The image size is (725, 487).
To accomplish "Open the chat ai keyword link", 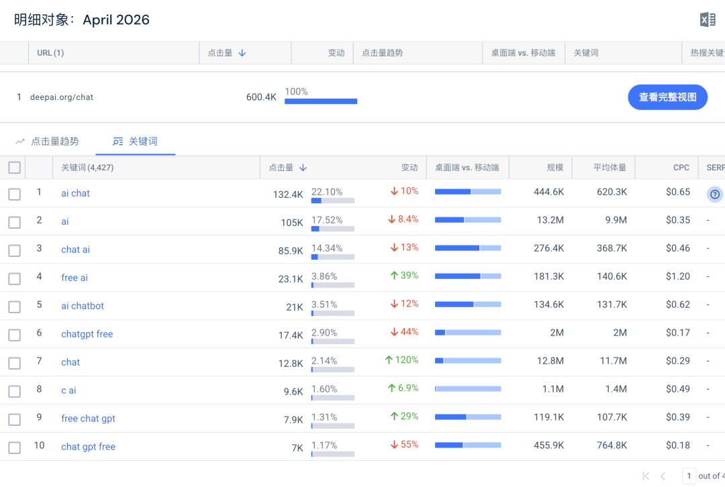I will coord(75,250).
